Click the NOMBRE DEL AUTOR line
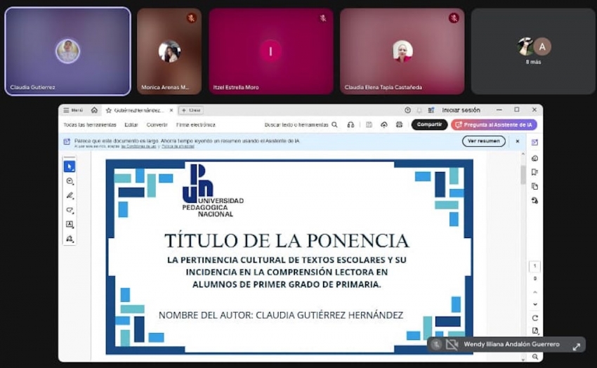Screen dimensions: 597x368 click(x=281, y=315)
